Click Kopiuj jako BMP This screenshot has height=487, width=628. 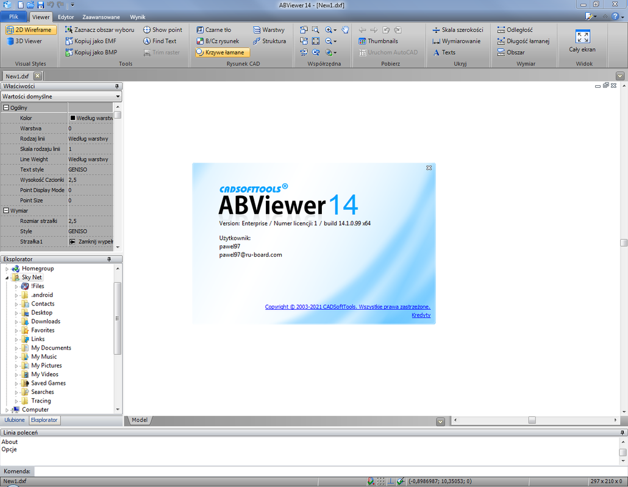91,52
